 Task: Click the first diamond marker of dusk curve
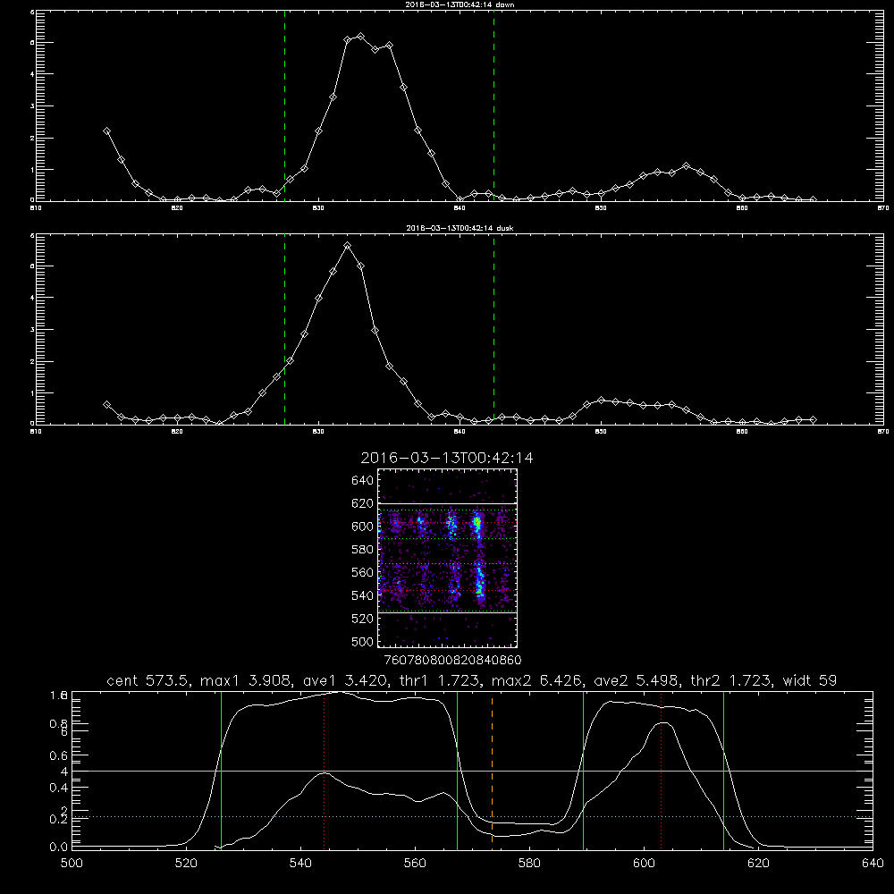coord(106,404)
